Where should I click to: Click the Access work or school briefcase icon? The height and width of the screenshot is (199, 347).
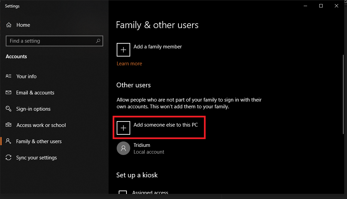[x=8, y=125]
